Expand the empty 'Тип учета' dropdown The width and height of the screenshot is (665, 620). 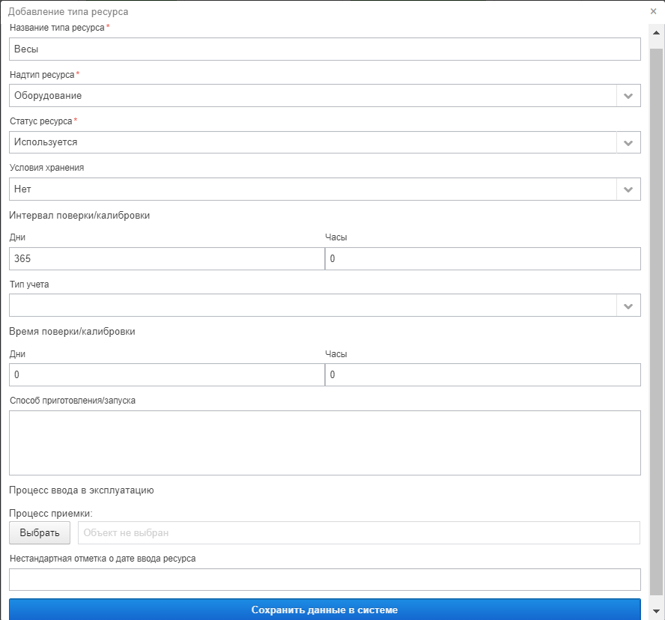click(x=325, y=306)
